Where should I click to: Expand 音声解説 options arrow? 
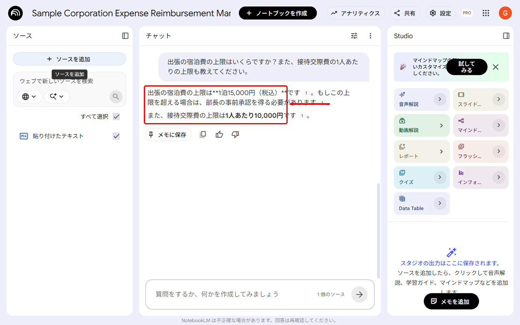point(440,100)
